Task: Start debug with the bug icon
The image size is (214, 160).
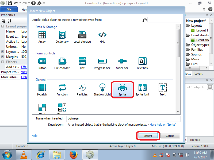Action: point(39,3)
